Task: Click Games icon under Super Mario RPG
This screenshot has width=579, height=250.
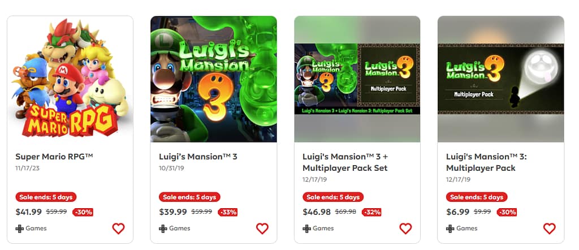Action: pos(20,229)
